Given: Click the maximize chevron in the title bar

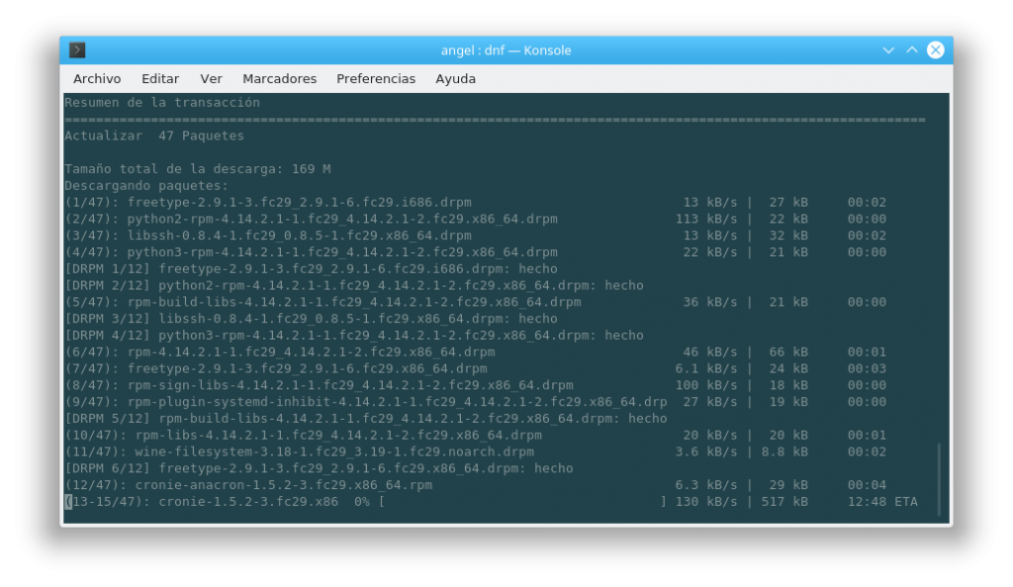Looking at the screenshot, I should pos(910,49).
